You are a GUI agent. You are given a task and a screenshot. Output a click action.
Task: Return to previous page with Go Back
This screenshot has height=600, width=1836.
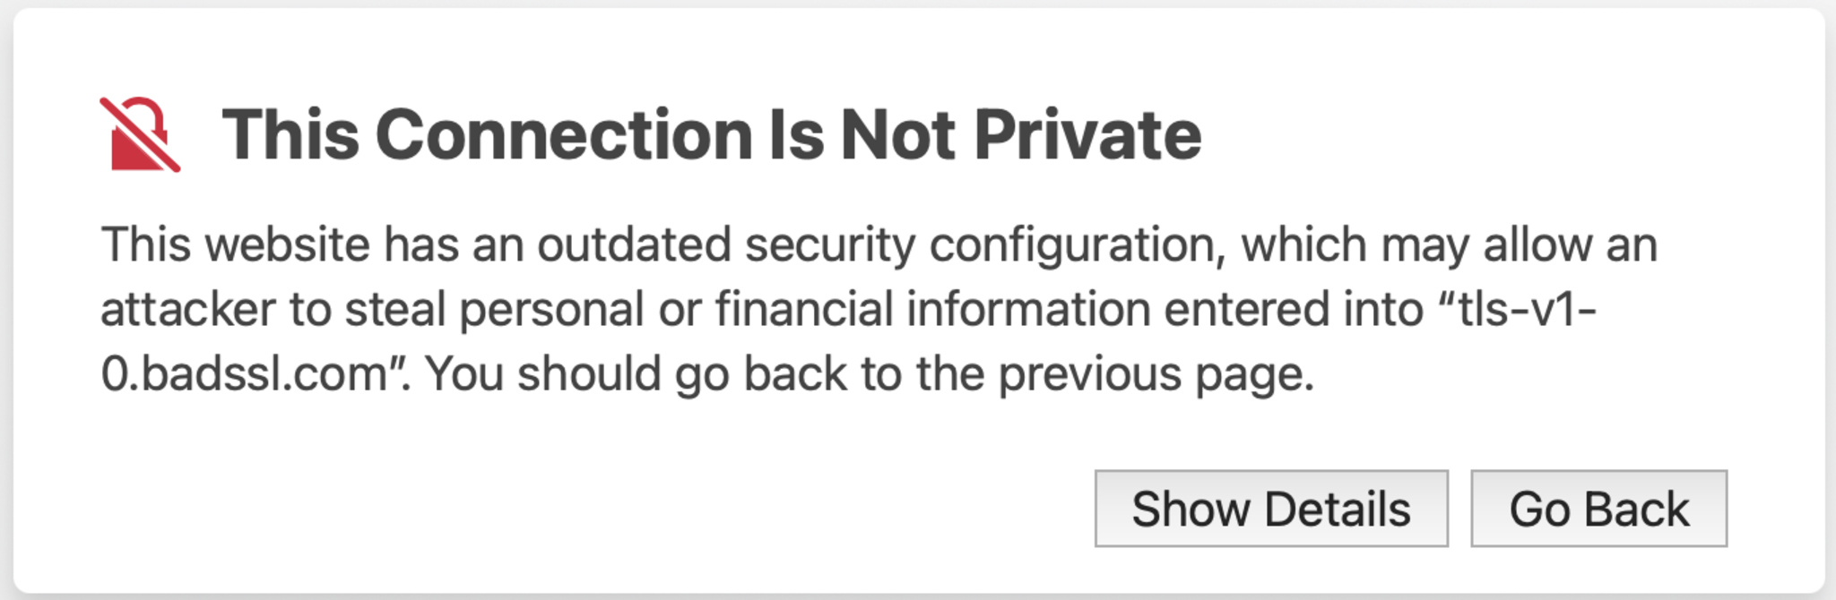pyautogui.click(x=1598, y=509)
